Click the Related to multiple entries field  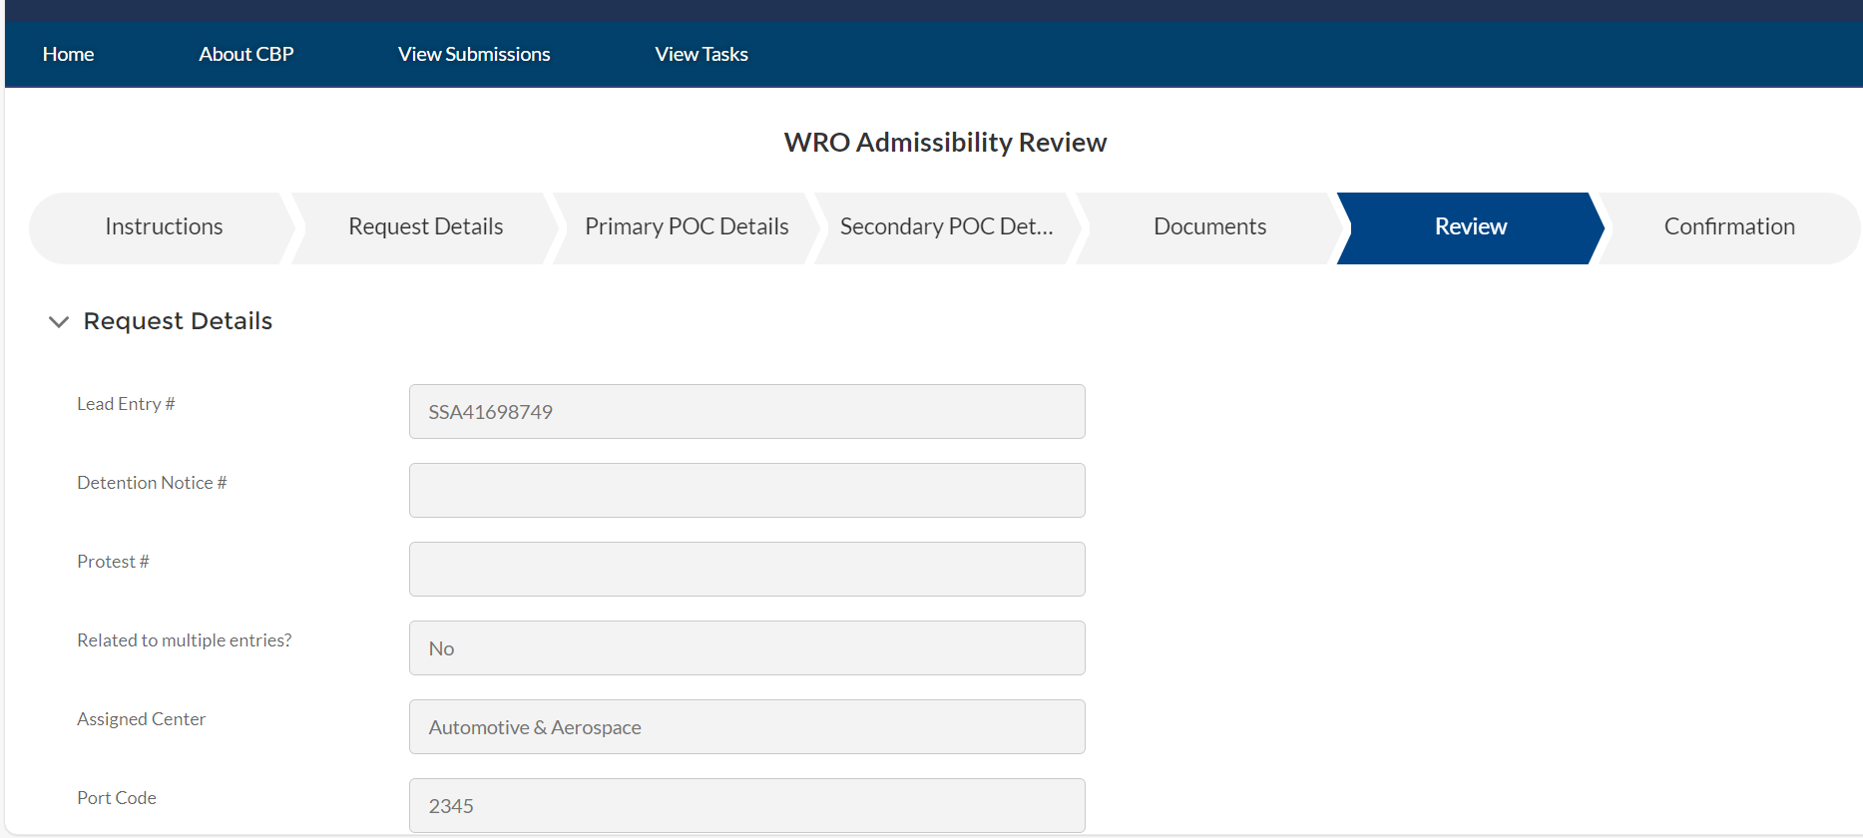tap(746, 648)
